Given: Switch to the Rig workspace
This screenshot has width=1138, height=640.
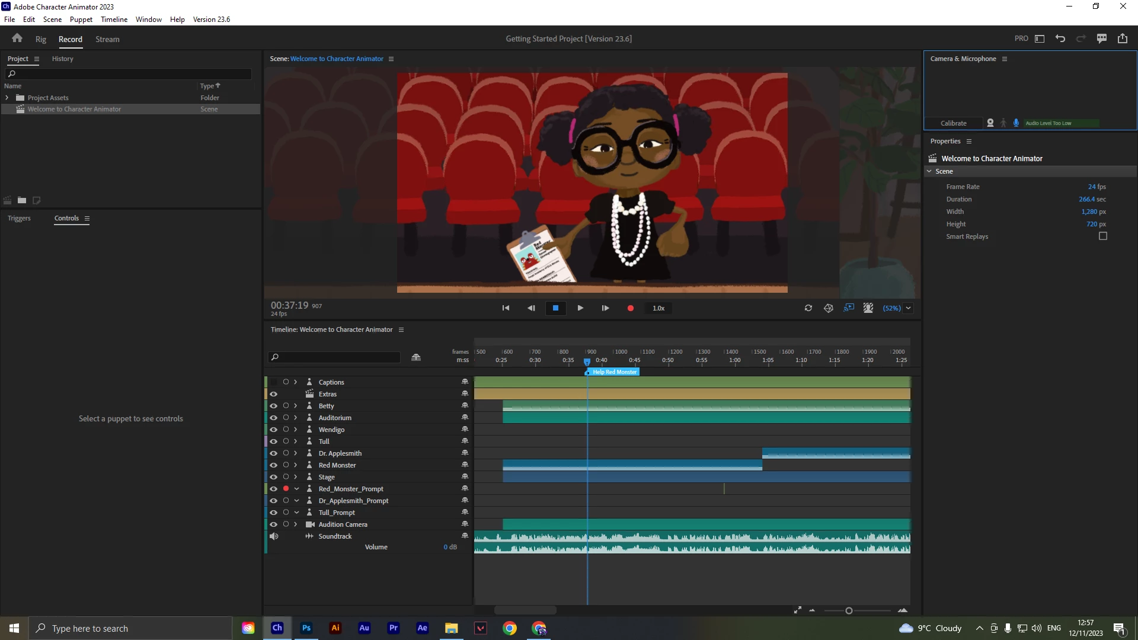Looking at the screenshot, I should coord(40,39).
